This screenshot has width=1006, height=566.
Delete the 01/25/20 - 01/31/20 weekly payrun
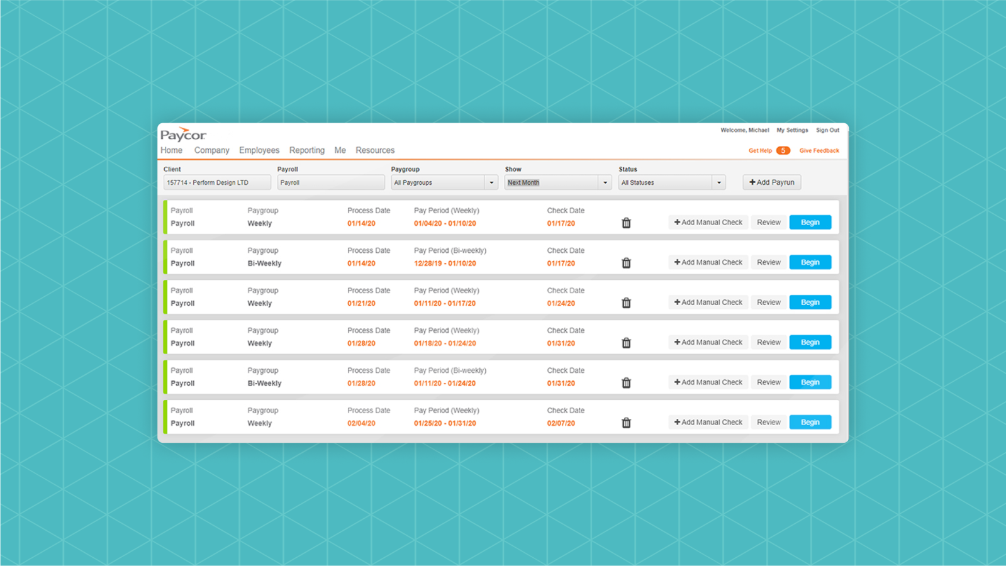[x=626, y=423]
